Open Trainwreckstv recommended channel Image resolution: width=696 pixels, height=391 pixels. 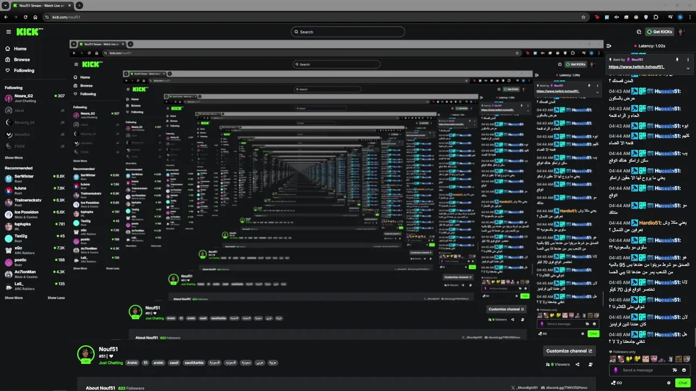click(x=34, y=202)
